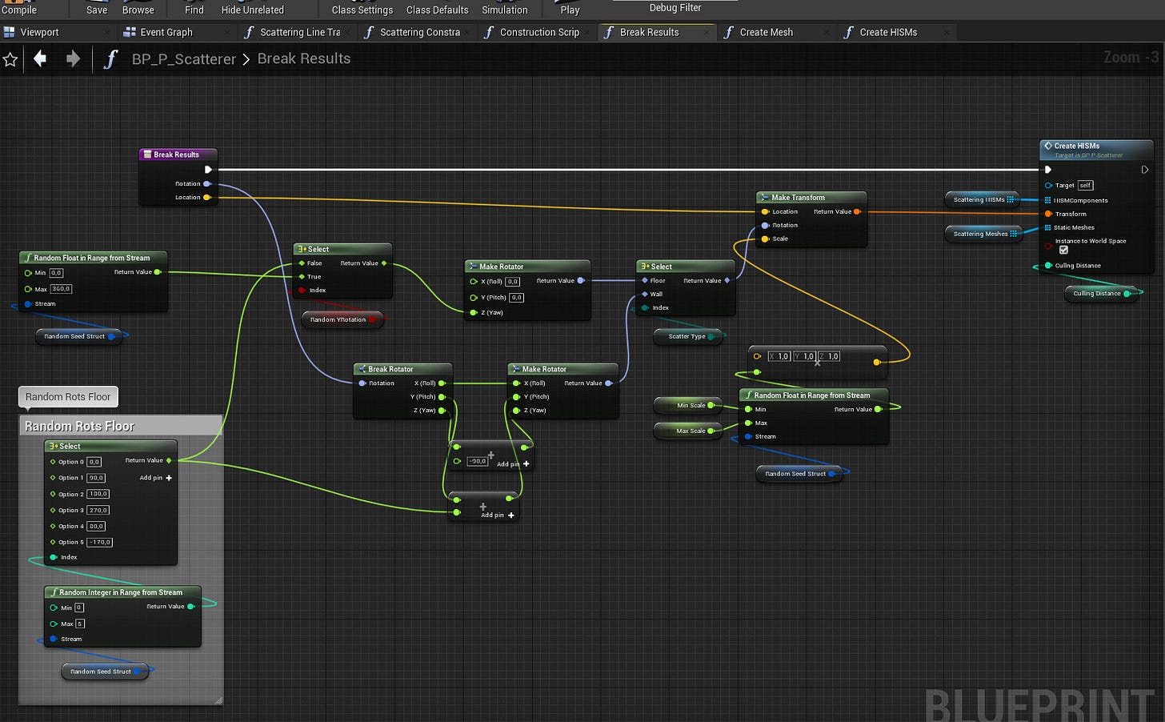Click the Option 1 90,0 value field
This screenshot has height=722, width=1165.
pyautogui.click(x=96, y=478)
